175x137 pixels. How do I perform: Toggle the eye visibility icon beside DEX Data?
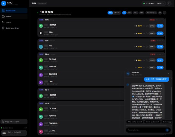tap(160, 13)
